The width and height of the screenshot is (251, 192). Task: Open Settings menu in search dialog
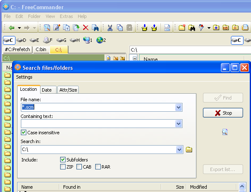point(24,77)
